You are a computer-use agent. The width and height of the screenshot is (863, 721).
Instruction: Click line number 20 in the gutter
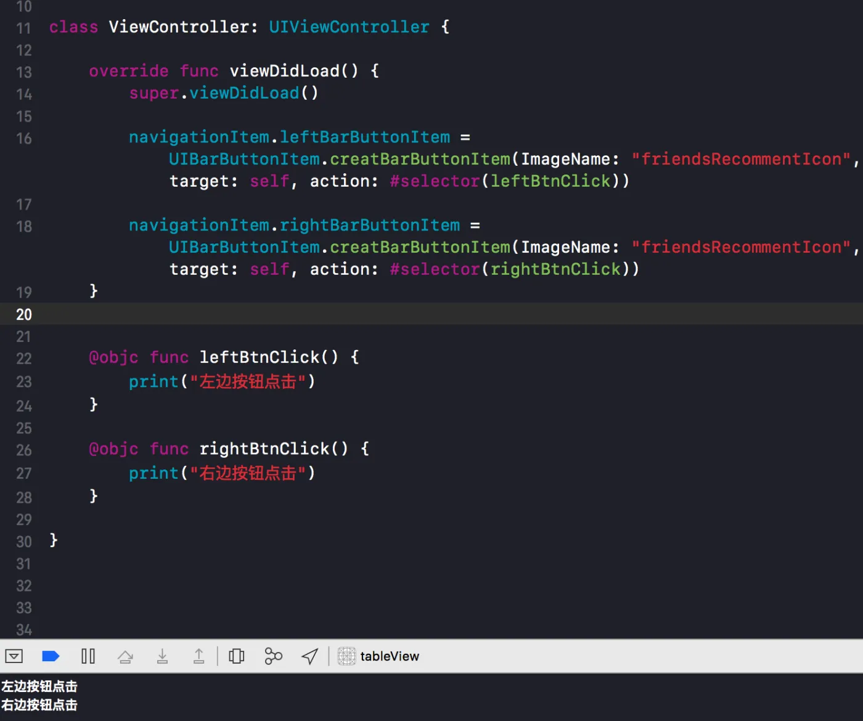click(x=24, y=314)
